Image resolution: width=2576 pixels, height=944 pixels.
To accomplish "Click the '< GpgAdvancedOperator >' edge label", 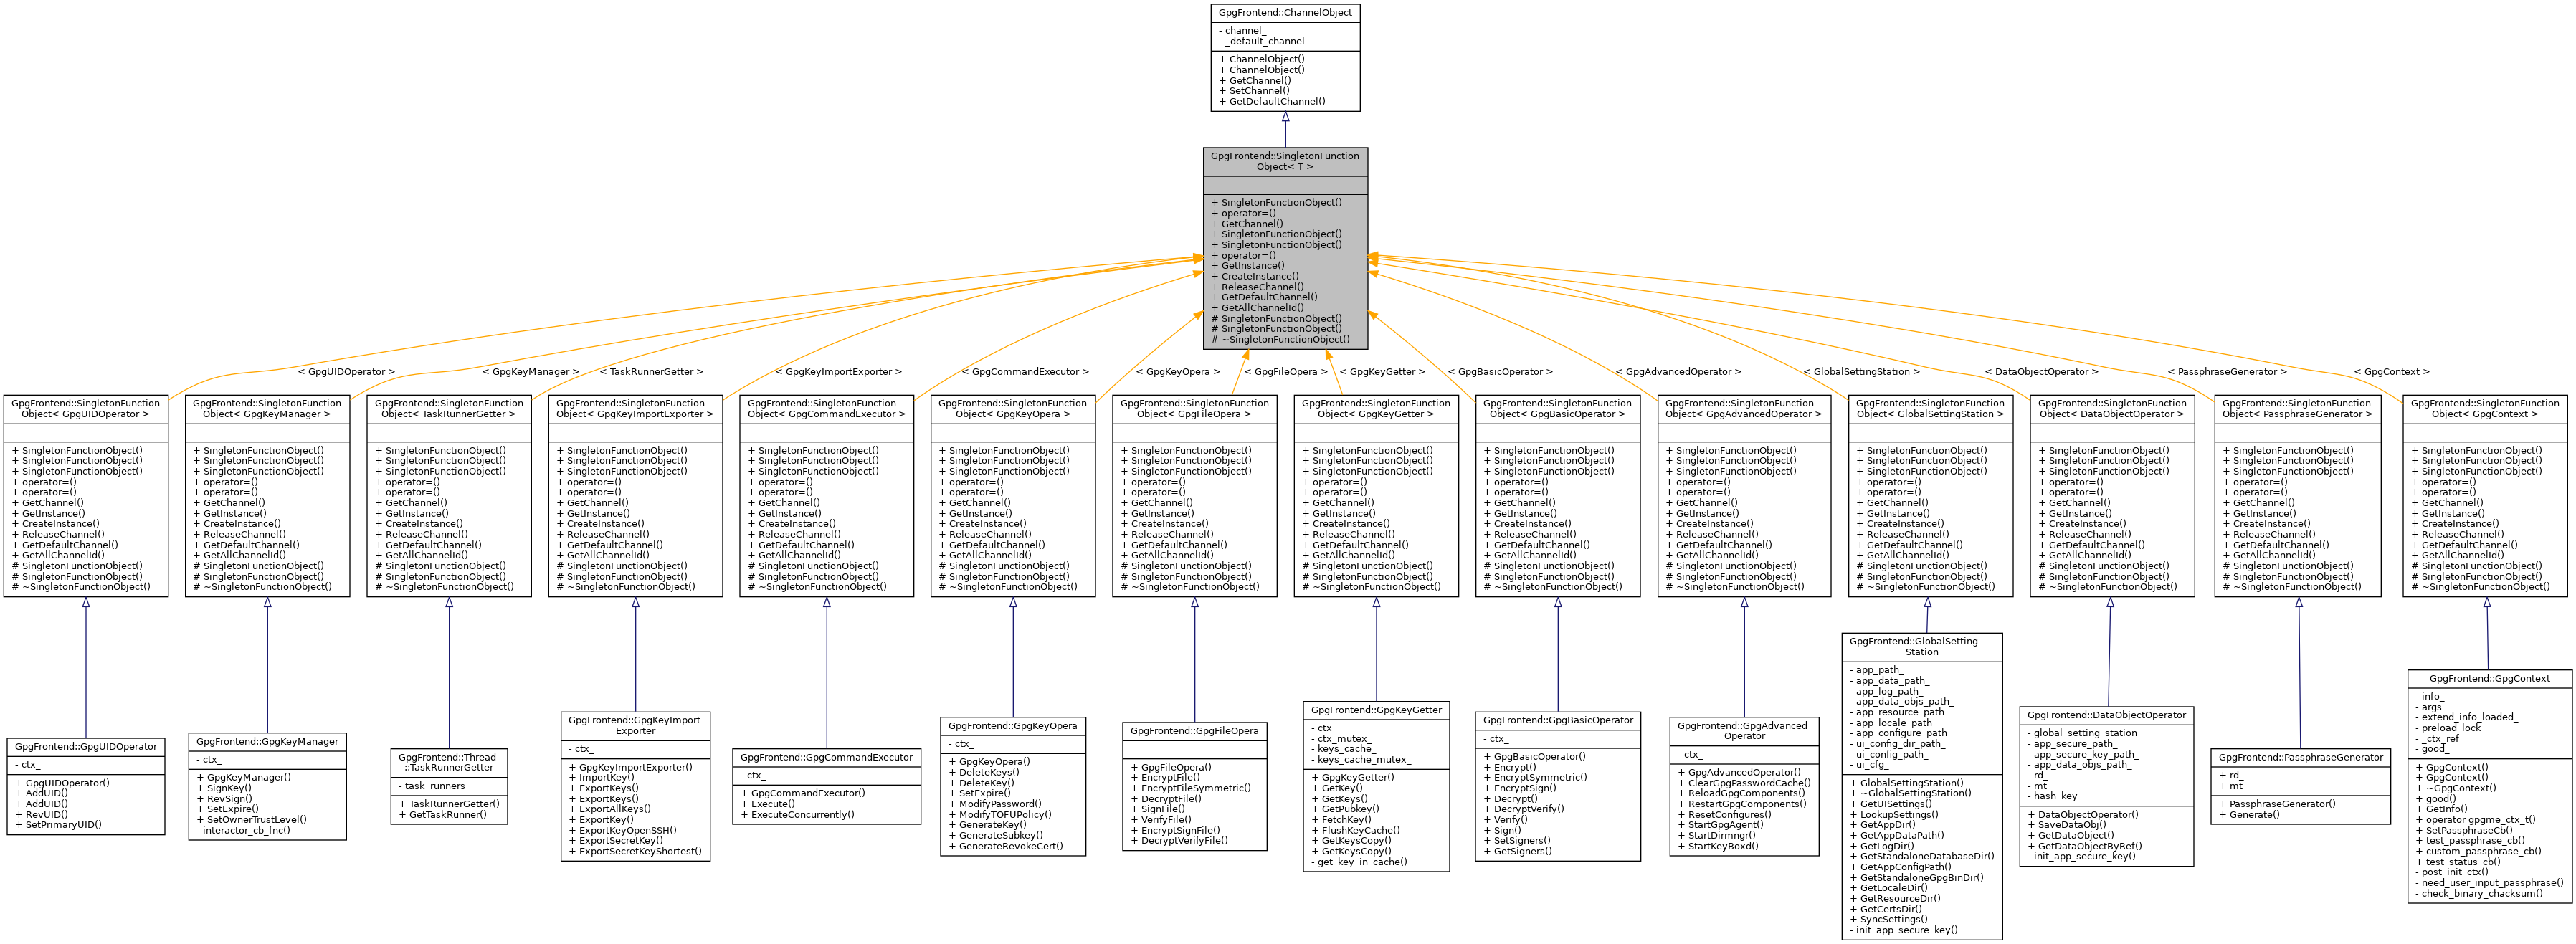I will pyautogui.click(x=1678, y=372).
